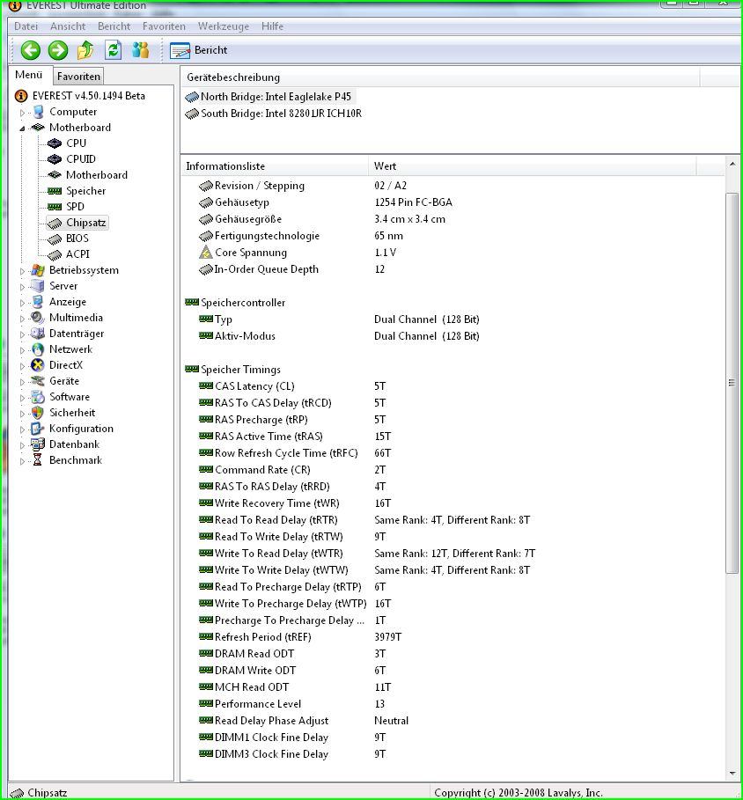Image resolution: width=743 pixels, height=800 pixels.
Task: Select the Speicher memory icon
Action: pyautogui.click(x=54, y=191)
